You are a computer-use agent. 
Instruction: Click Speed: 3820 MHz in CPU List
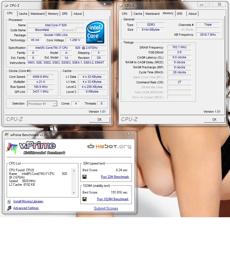pyautogui.click(x=22, y=181)
